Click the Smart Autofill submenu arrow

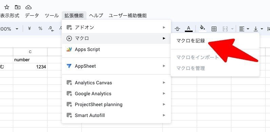(164, 115)
